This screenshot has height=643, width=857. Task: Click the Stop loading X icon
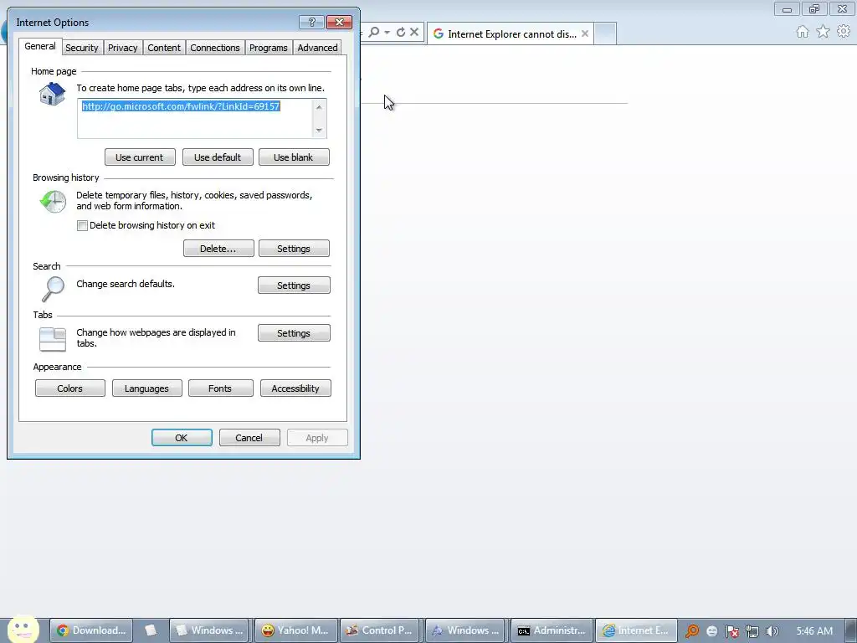click(414, 33)
